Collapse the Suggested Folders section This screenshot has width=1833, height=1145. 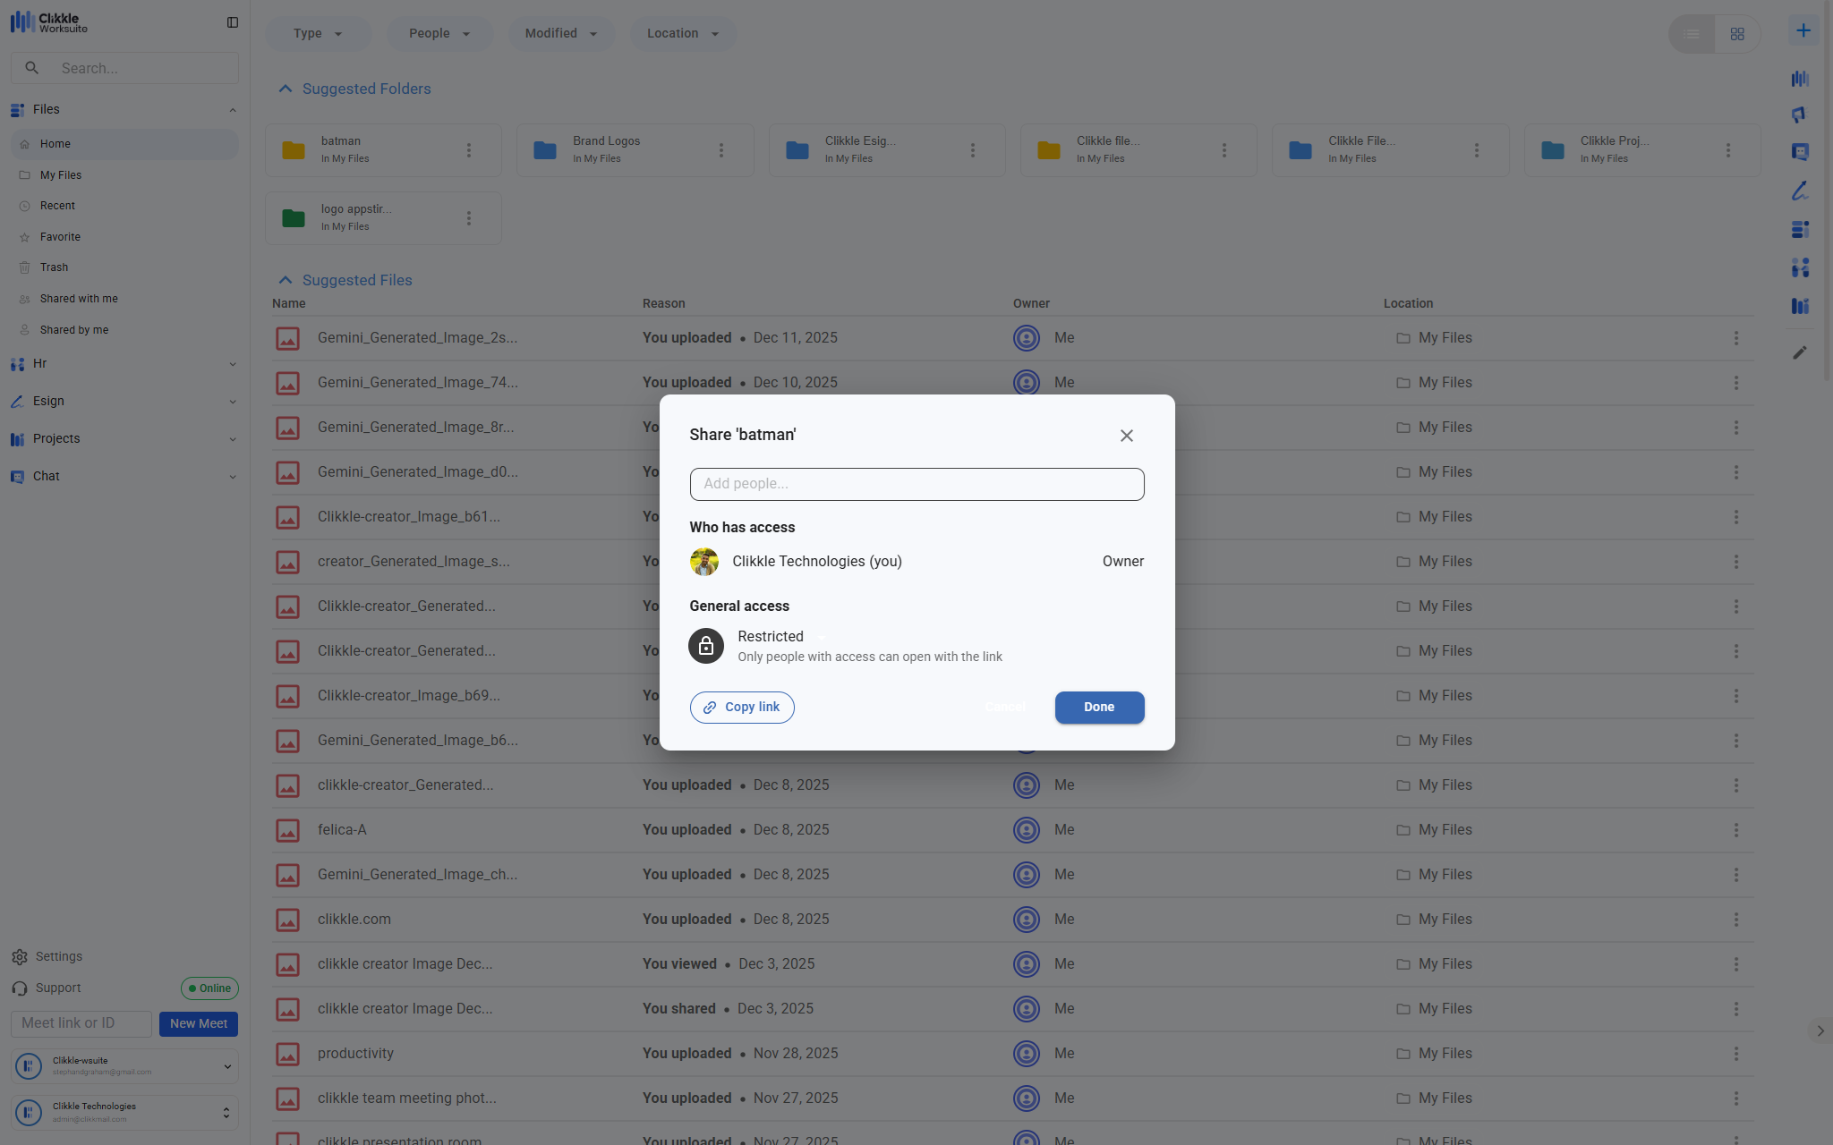click(286, 89)
